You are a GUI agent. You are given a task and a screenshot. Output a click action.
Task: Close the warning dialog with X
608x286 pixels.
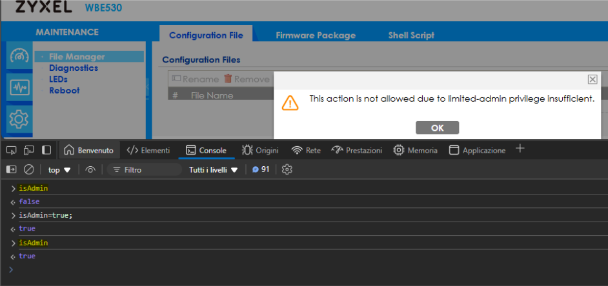coord(592,79)
